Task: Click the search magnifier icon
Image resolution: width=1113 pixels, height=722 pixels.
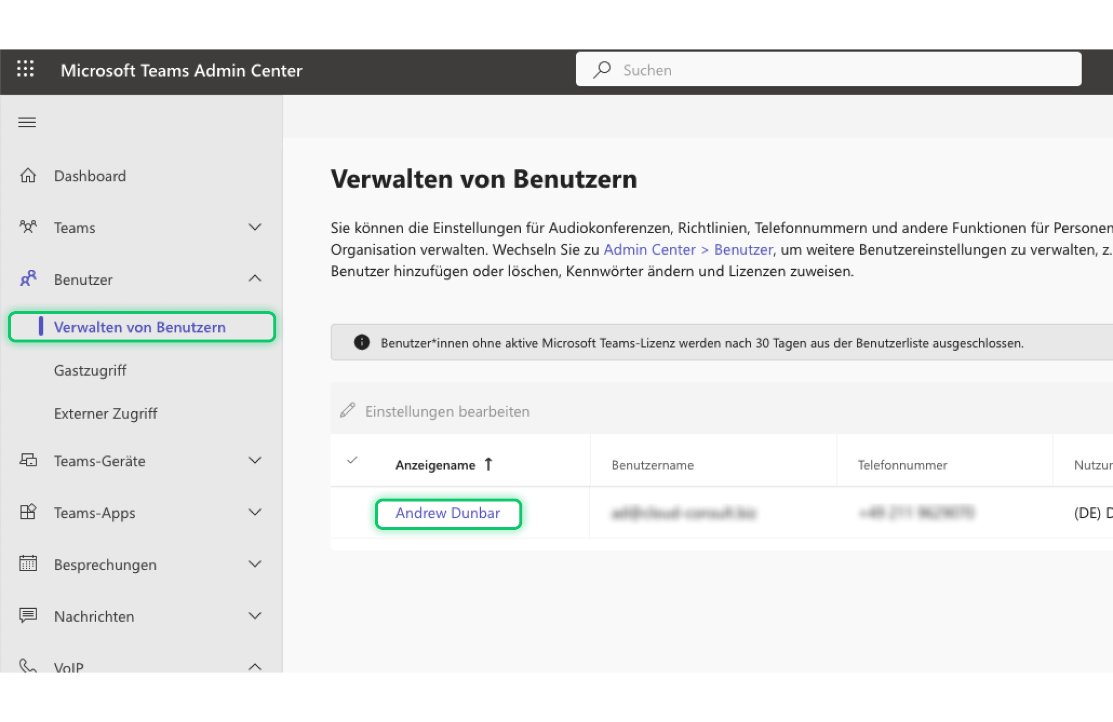Action: (x=602, y=70)
